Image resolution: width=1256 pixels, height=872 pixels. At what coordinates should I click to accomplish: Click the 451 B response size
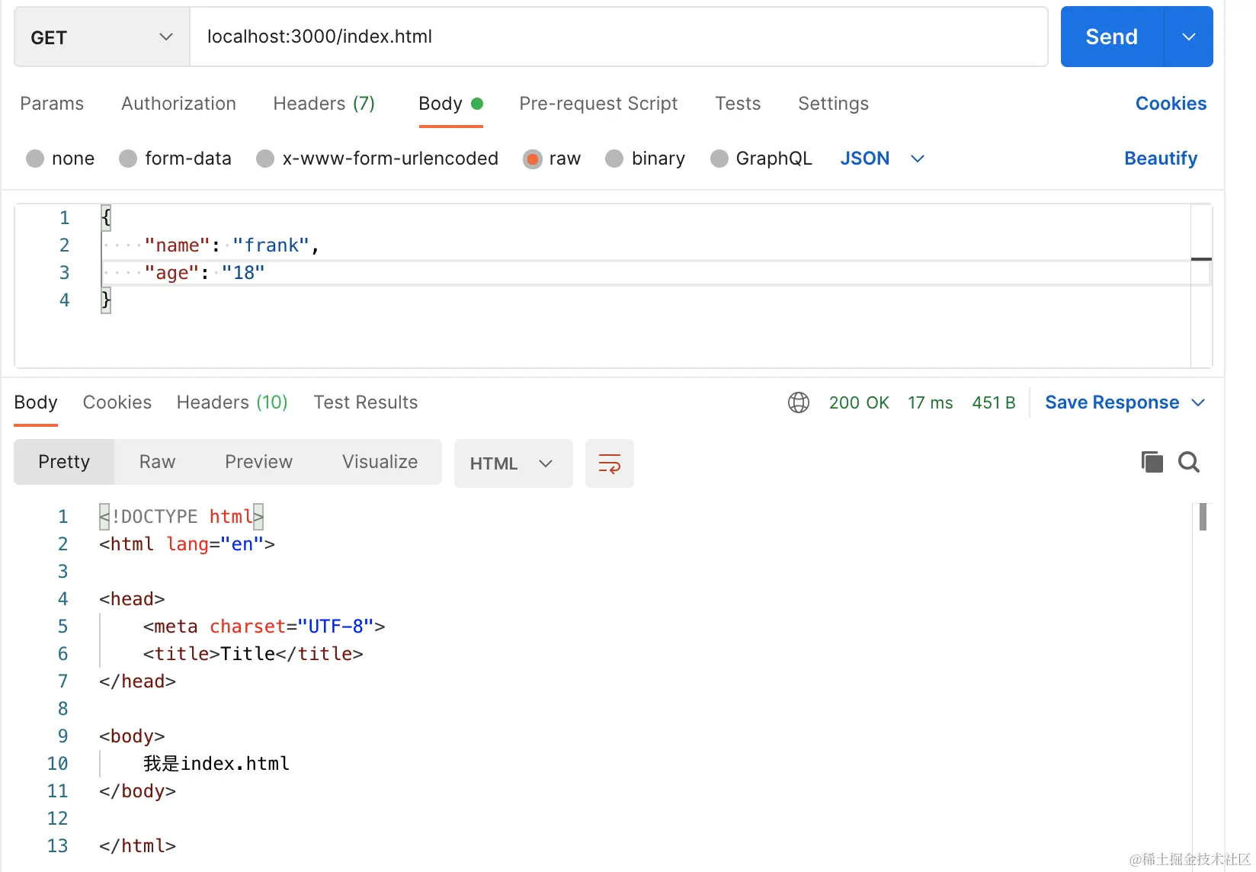click(x=994, y=402)
